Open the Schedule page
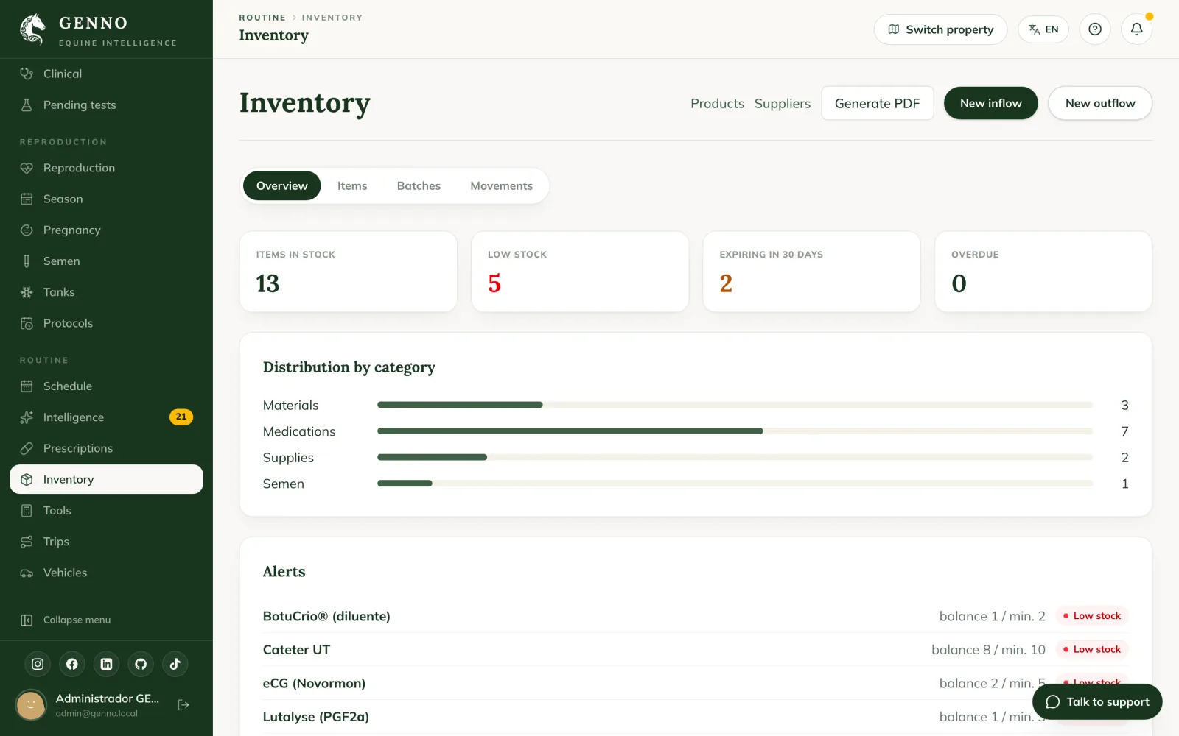The width and height of the screenshot is (1179, 736). coord(106,386)
